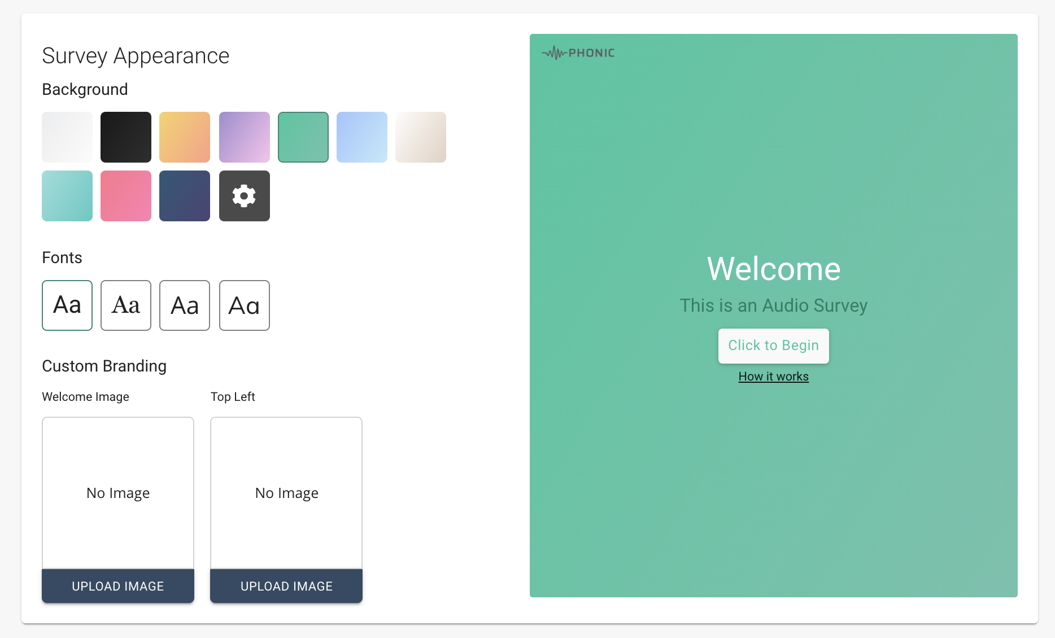Viewport: 1055px width, 638px height.
Task: Pick the beige background option
Action: [420, 137]
